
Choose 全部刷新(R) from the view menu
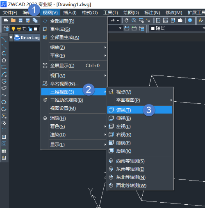pos(74,21)
